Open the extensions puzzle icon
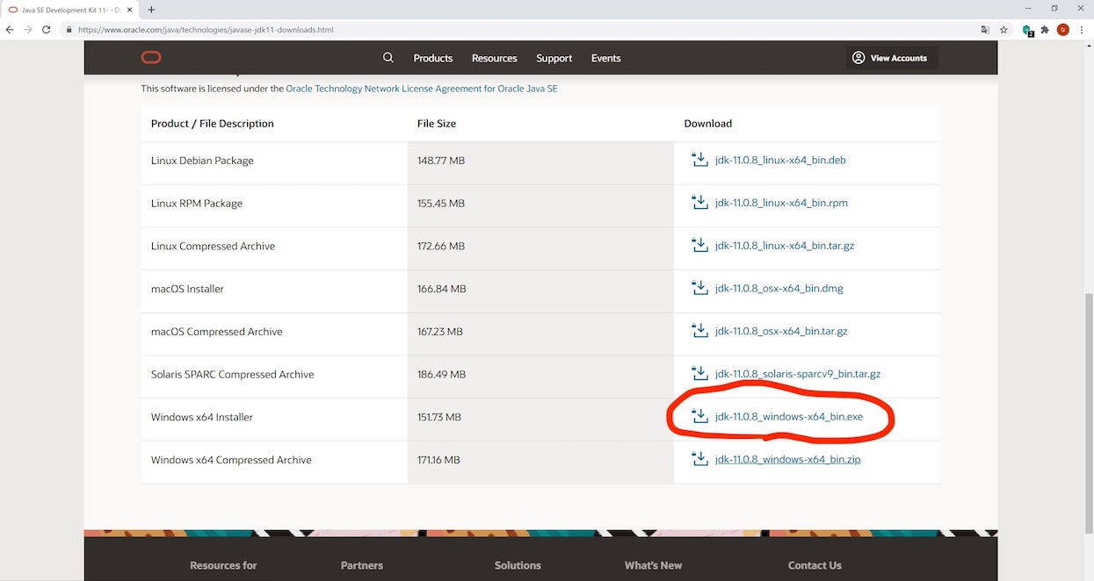This screenshot has width=1094, height=581. (x=1045, y=29)
